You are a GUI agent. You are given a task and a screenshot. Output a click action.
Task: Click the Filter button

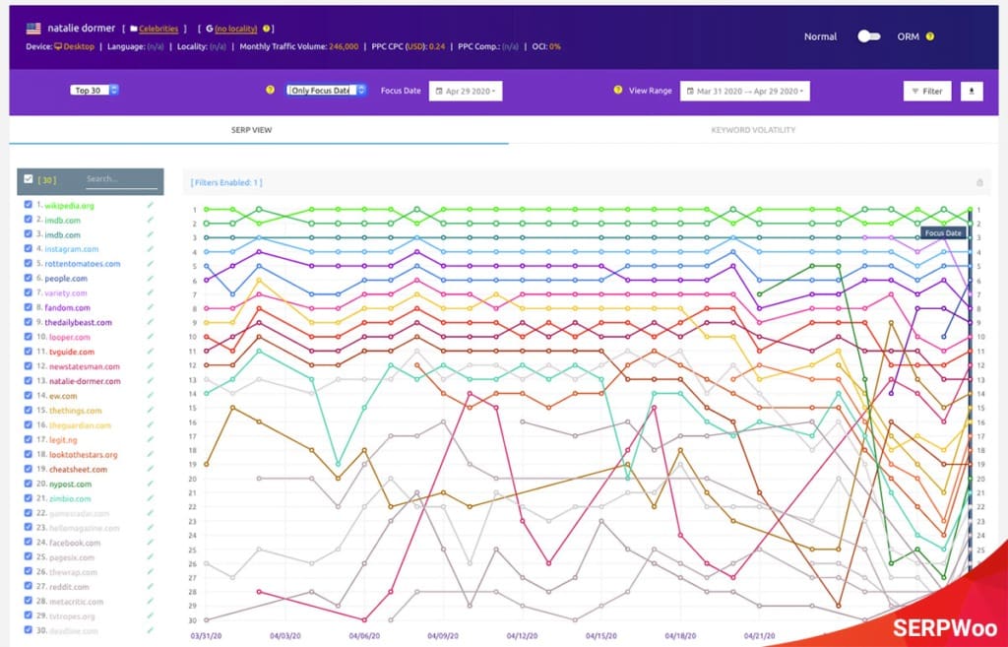(x=926, y=91)
